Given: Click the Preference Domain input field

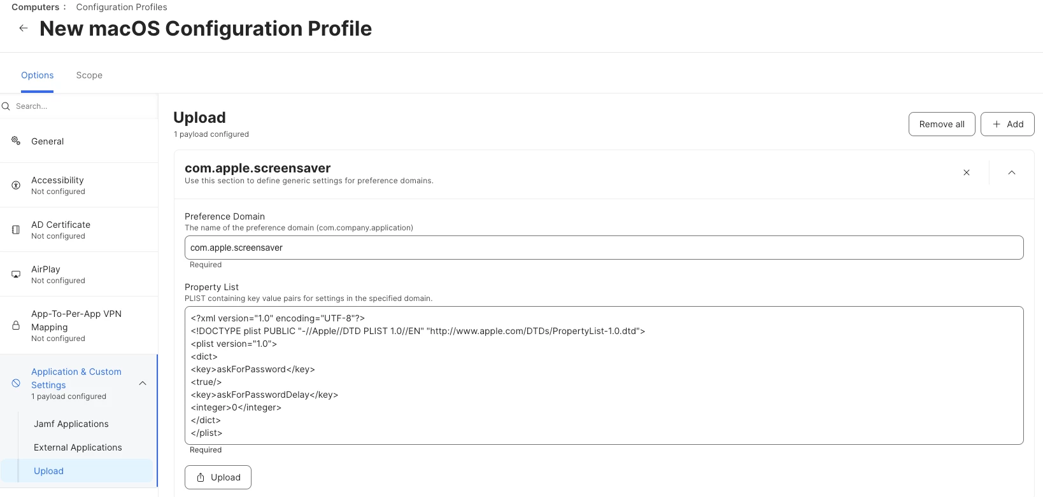Looking at the screenshot, I should pyautogui.click(x=604, y=248).
